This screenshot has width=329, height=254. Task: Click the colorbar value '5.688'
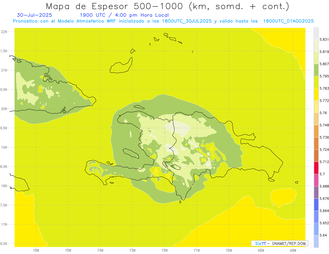[x=324, y=186]
